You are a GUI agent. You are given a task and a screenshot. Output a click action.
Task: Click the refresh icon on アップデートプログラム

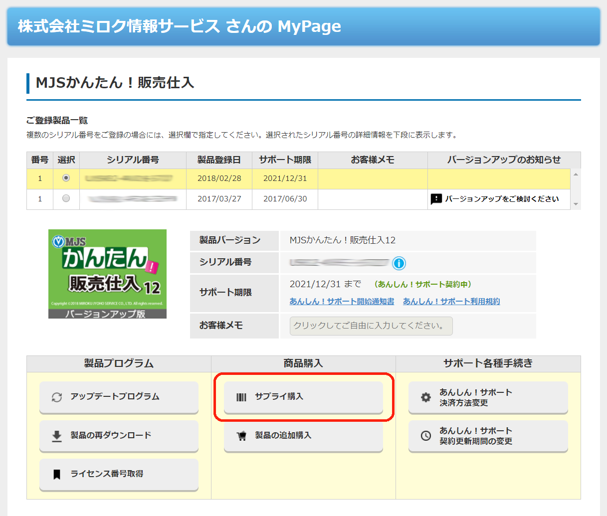point(57,397)
